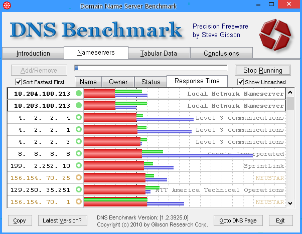Click the disabled Add/Remove button
Viewport: 302px width, 234px height.
point(39,70)
